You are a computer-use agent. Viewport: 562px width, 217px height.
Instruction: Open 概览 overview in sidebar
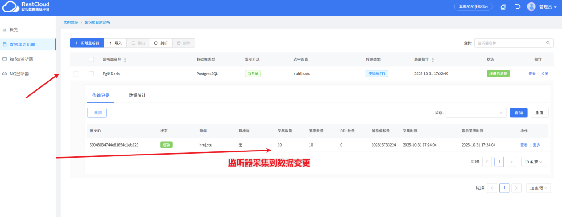[x=14, y=30]
